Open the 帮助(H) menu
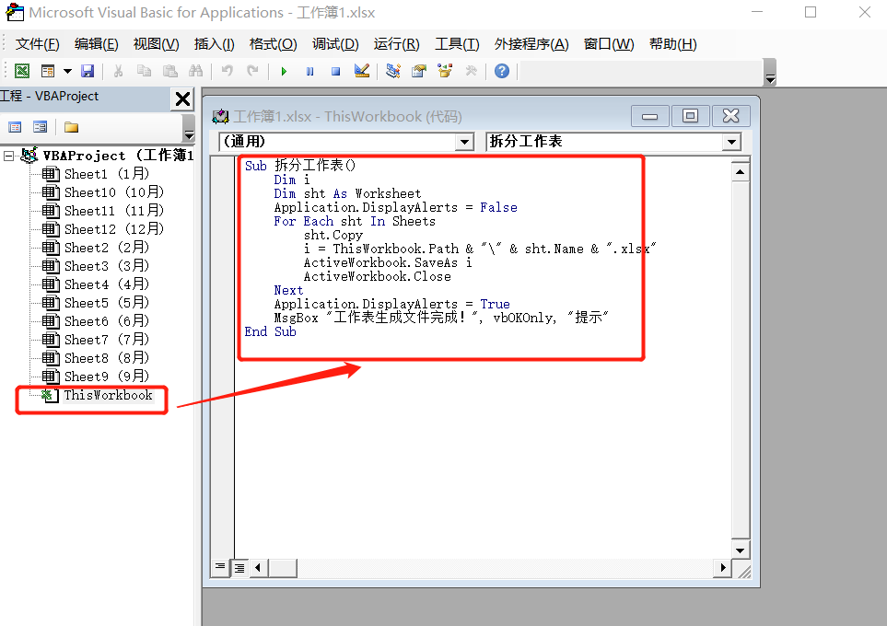Screen dimensions: 887x626 click(x=672, y=44)
